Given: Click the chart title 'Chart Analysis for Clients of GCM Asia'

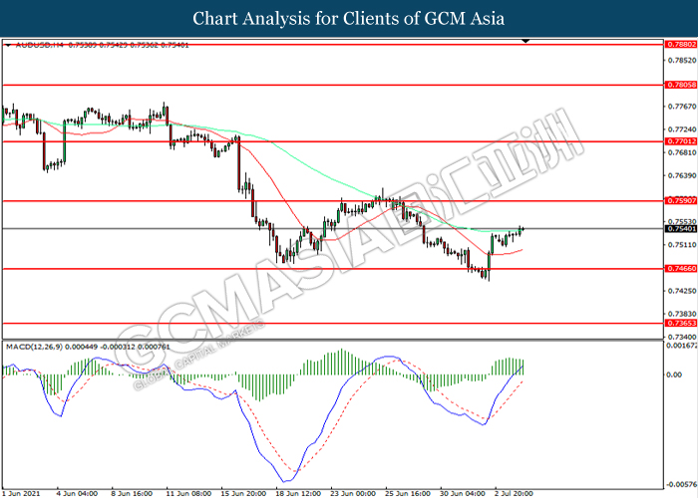Looking at the screenshot, I should click(x=349, y=19).
